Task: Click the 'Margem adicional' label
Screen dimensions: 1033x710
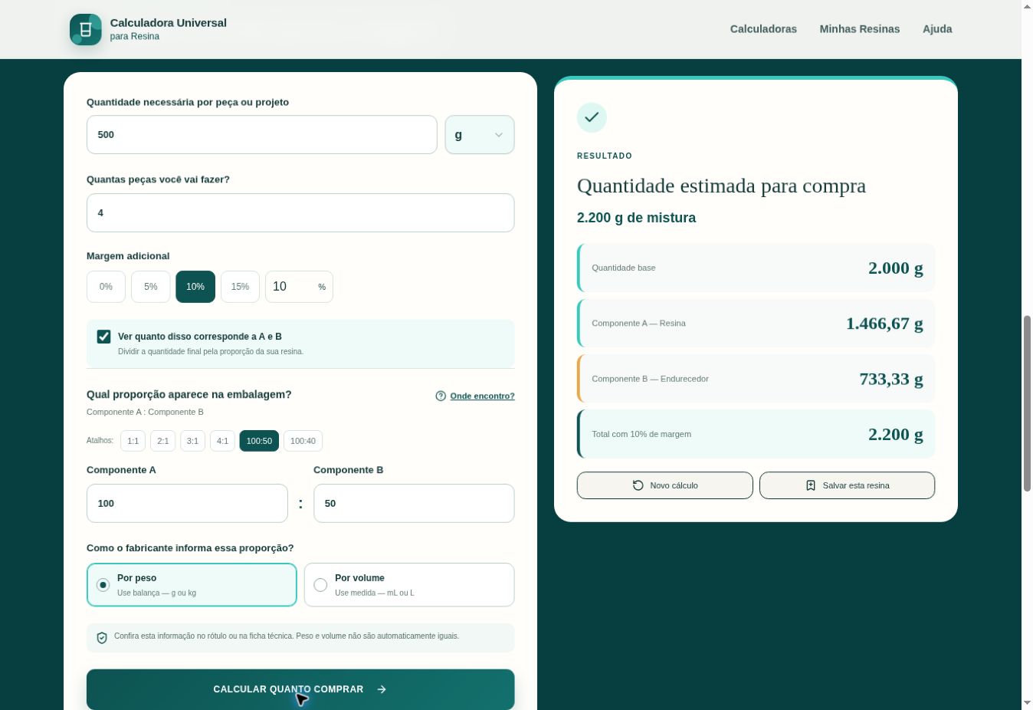Action: [x=128, y=256]
